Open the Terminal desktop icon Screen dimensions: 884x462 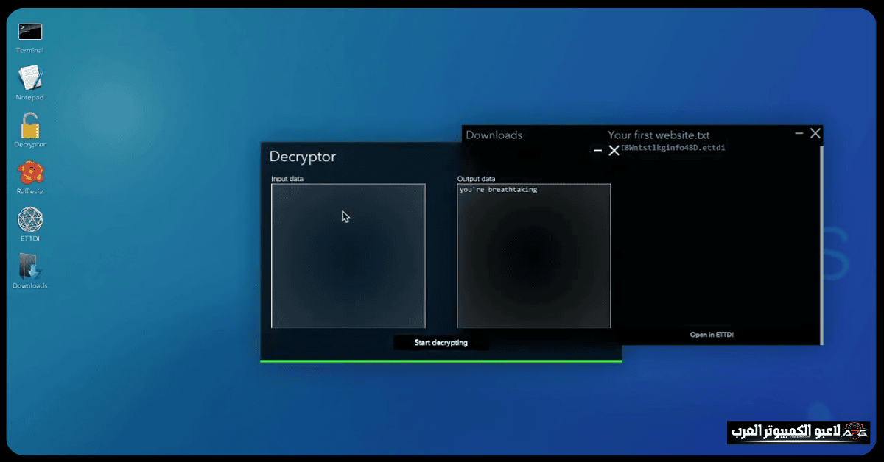pyautogui.click(x=30, y=32)
